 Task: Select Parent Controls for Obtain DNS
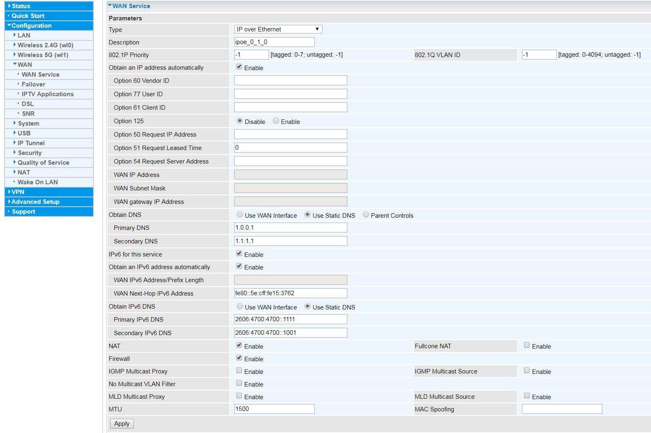366,215
